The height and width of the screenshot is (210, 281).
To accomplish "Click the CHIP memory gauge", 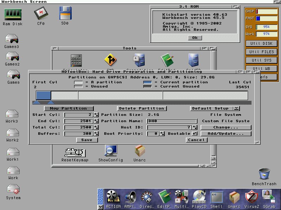I will pyautogui.click(x=267, y=11).
